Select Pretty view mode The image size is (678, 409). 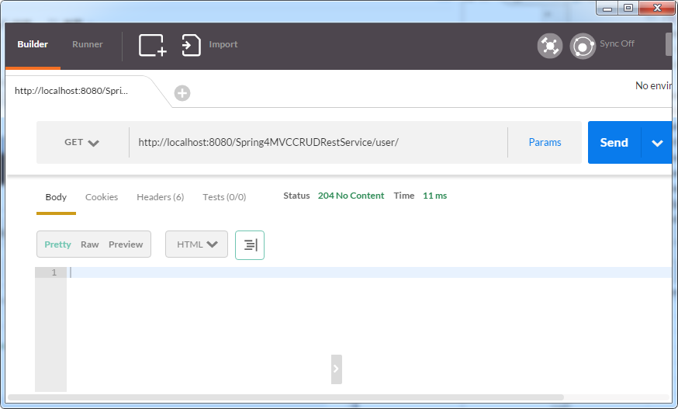point(57,244)
